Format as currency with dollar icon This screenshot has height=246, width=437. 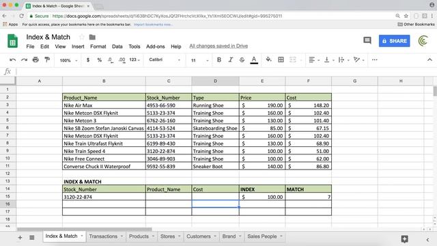(88, 60)
